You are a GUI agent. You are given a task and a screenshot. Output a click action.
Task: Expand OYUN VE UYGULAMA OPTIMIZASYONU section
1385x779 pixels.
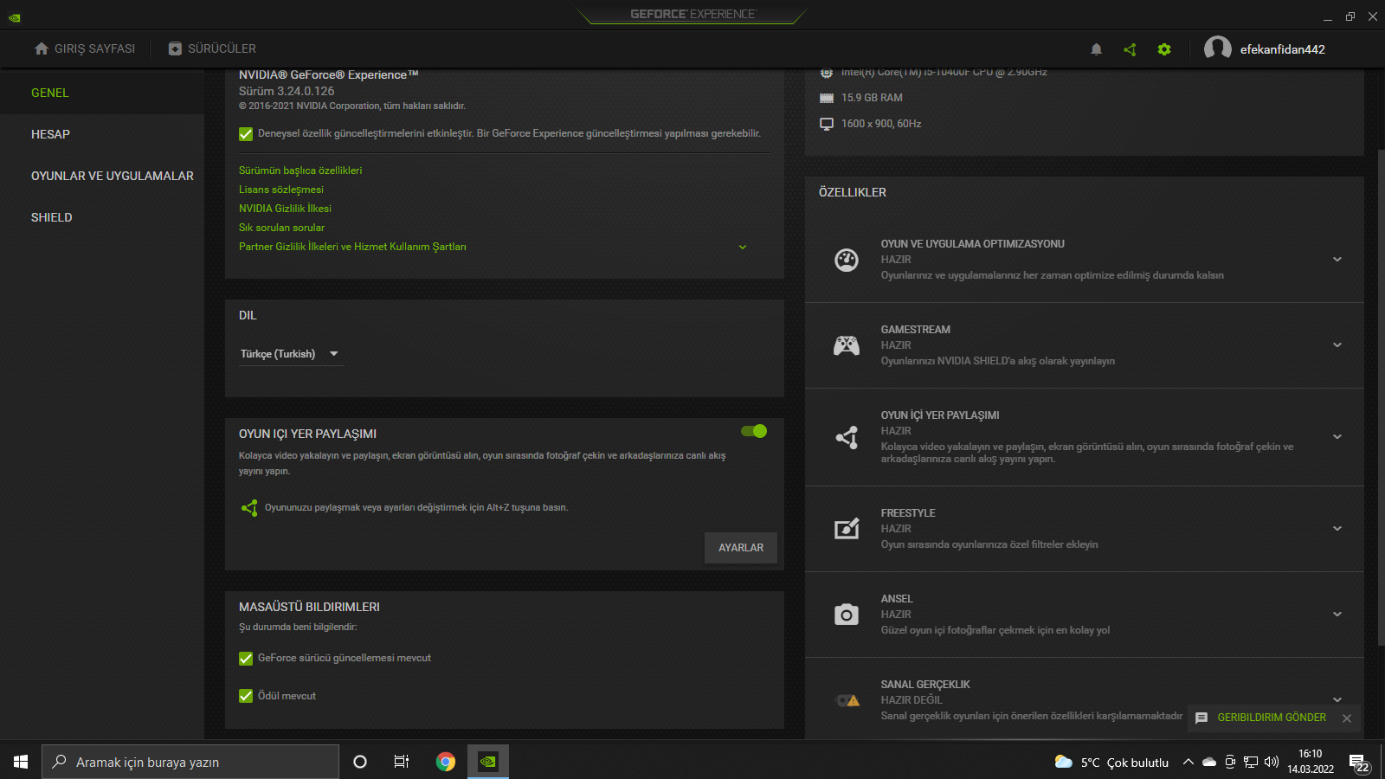1337,260
